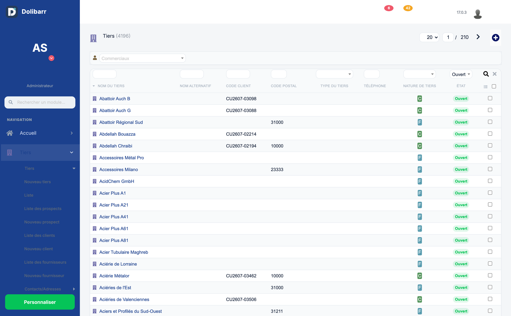The height and width of the screenshot is (316, 511).
Task: Click building icon beside Accessoires Milano
Action: [95, 170]
